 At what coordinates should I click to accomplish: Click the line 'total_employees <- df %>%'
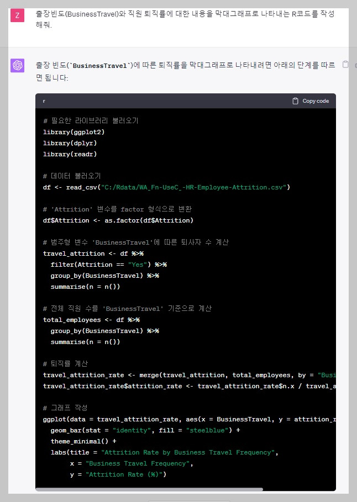click(91, 320)
